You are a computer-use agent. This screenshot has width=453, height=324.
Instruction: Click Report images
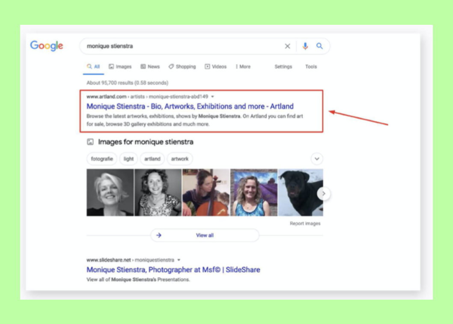tap(305, 224)
